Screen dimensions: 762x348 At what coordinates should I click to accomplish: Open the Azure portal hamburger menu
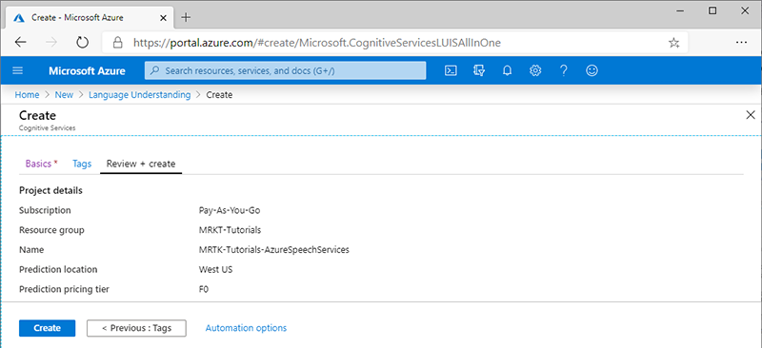click(17, 71)
